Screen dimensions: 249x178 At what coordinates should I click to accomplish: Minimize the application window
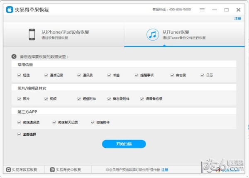[x=214, y=10]
